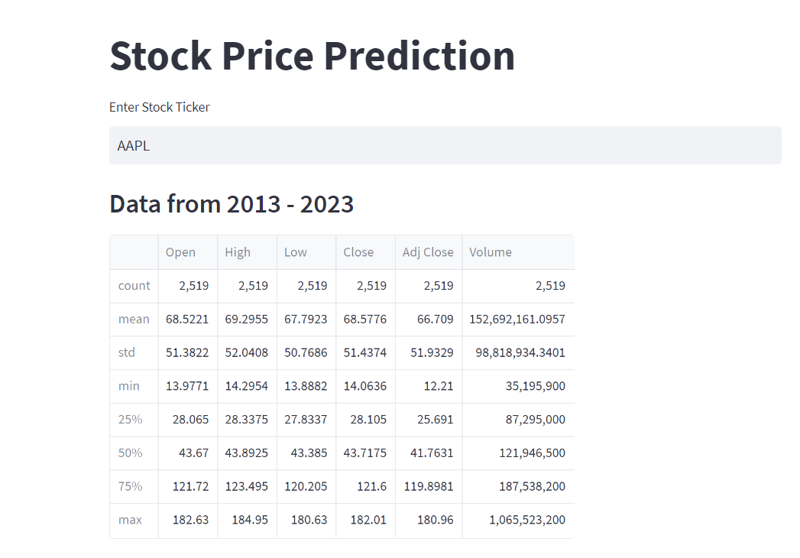Click the Volume column header
This screenshot has width=800, height=558.
click(489, 251)
